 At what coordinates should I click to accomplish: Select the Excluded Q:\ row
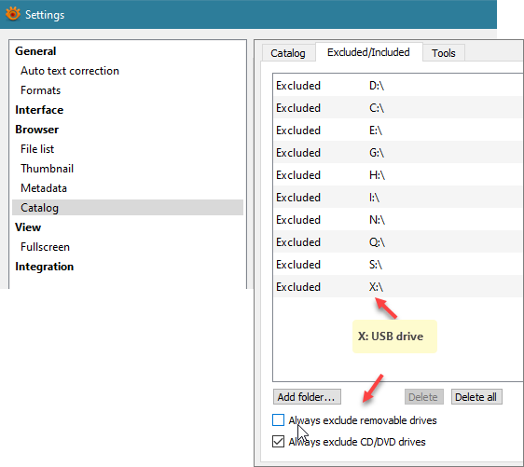(398, 241)
